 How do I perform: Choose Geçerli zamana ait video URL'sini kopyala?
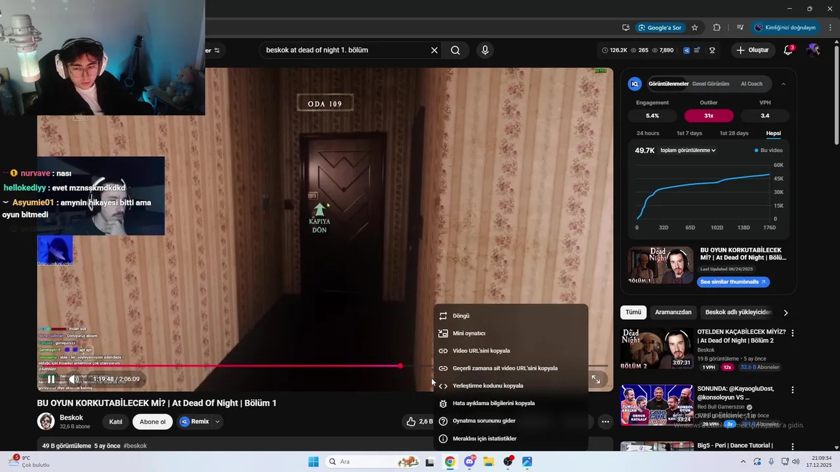point(511,368)
